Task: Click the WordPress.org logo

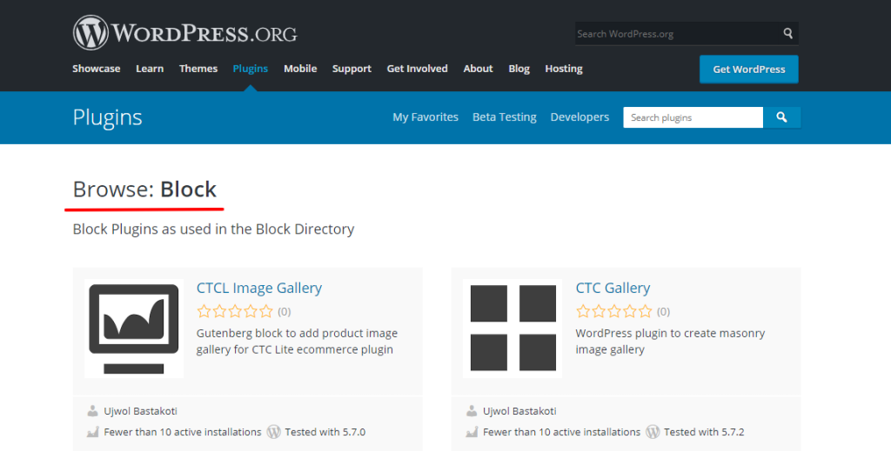Action: tap(184, 33)
